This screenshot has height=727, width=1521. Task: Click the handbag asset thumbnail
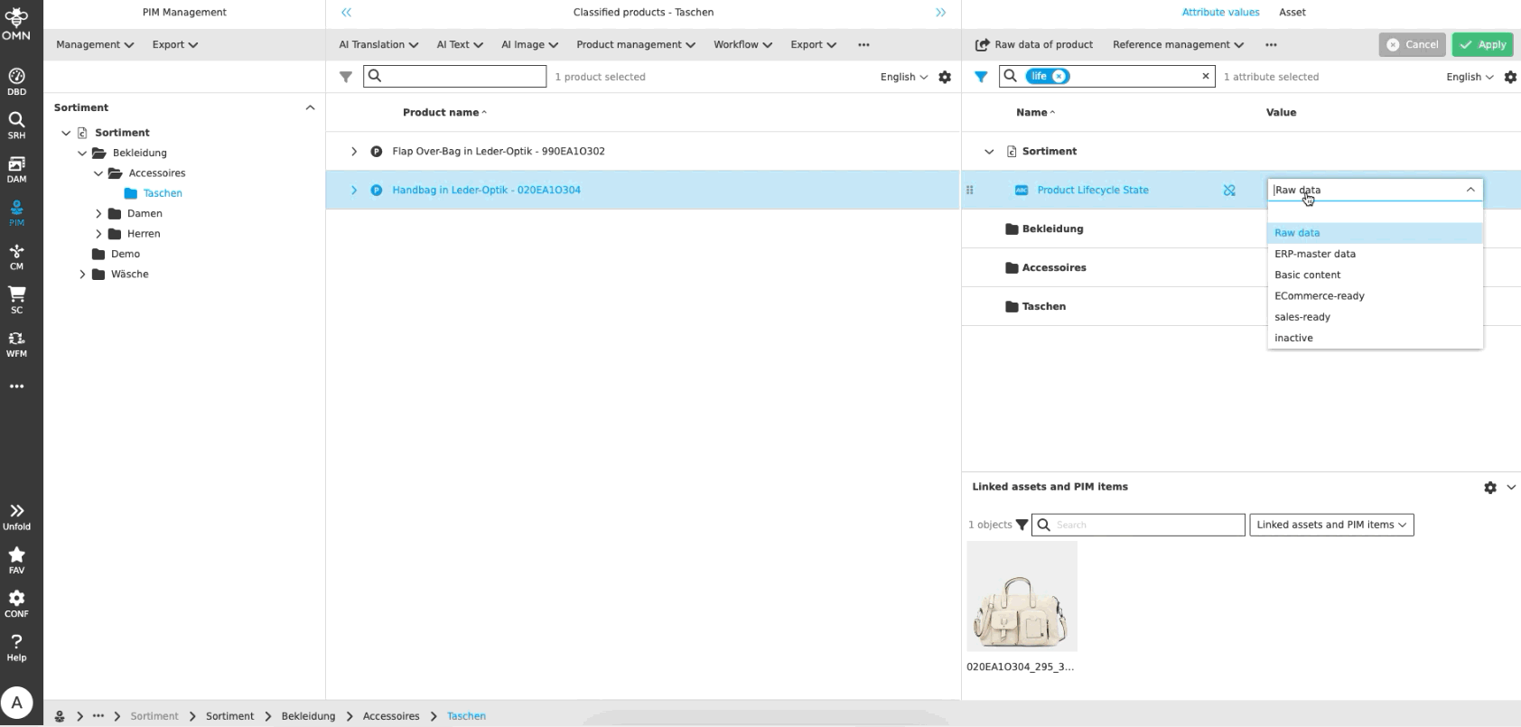(1022, 596)
